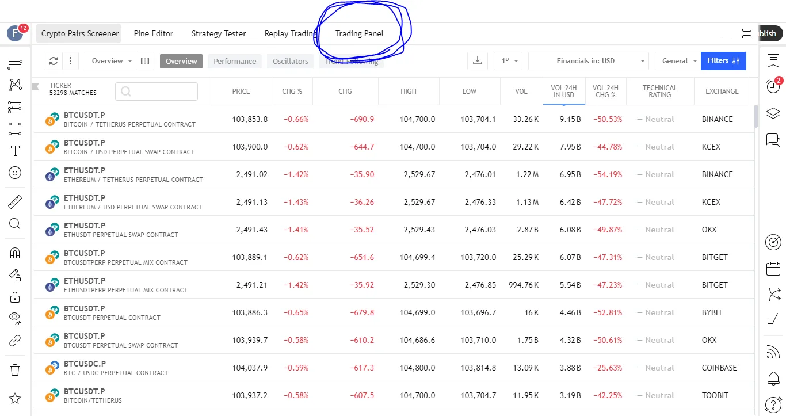Click BITCOIN/TETHERUS row on TOOBIT
This screenshot has width=786, height=416.
pos(392,395)
